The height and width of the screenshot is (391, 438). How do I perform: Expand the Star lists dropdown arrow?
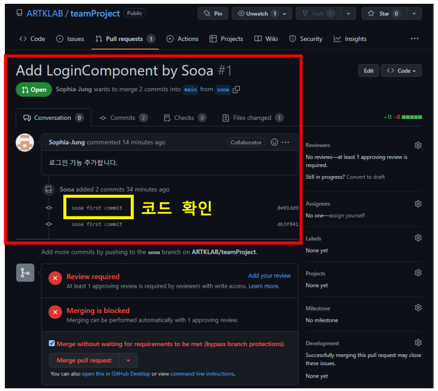coord(414,14)
